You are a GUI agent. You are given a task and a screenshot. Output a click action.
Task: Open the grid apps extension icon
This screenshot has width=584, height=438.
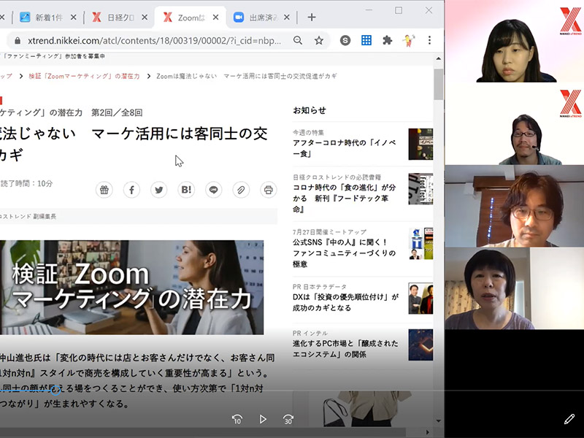[367, 40]
